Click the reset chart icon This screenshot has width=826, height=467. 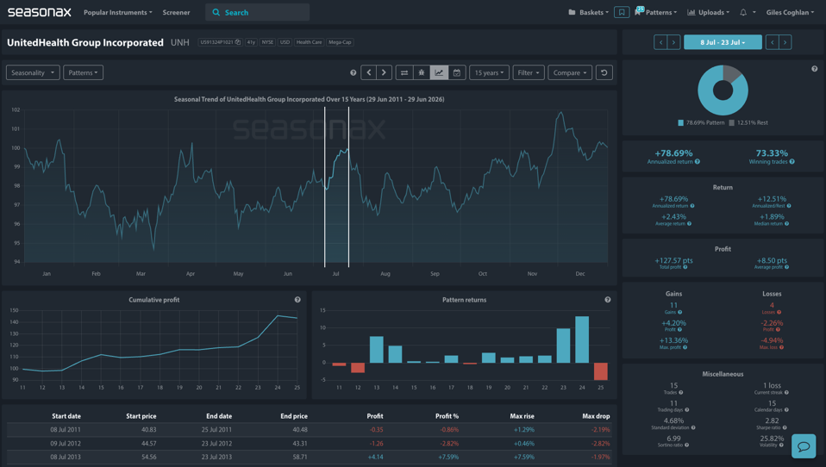604,72
